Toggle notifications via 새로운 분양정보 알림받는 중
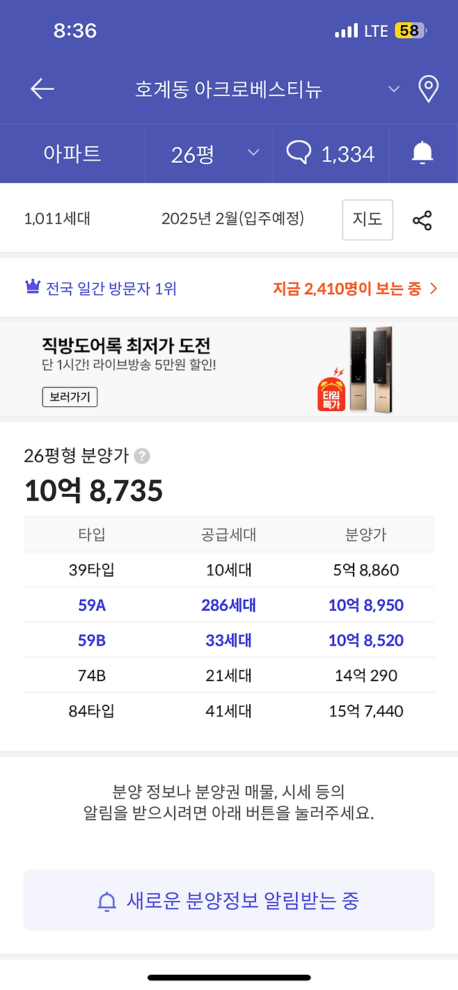This screenshot has width=458, height=990. (x=229, y=900)
